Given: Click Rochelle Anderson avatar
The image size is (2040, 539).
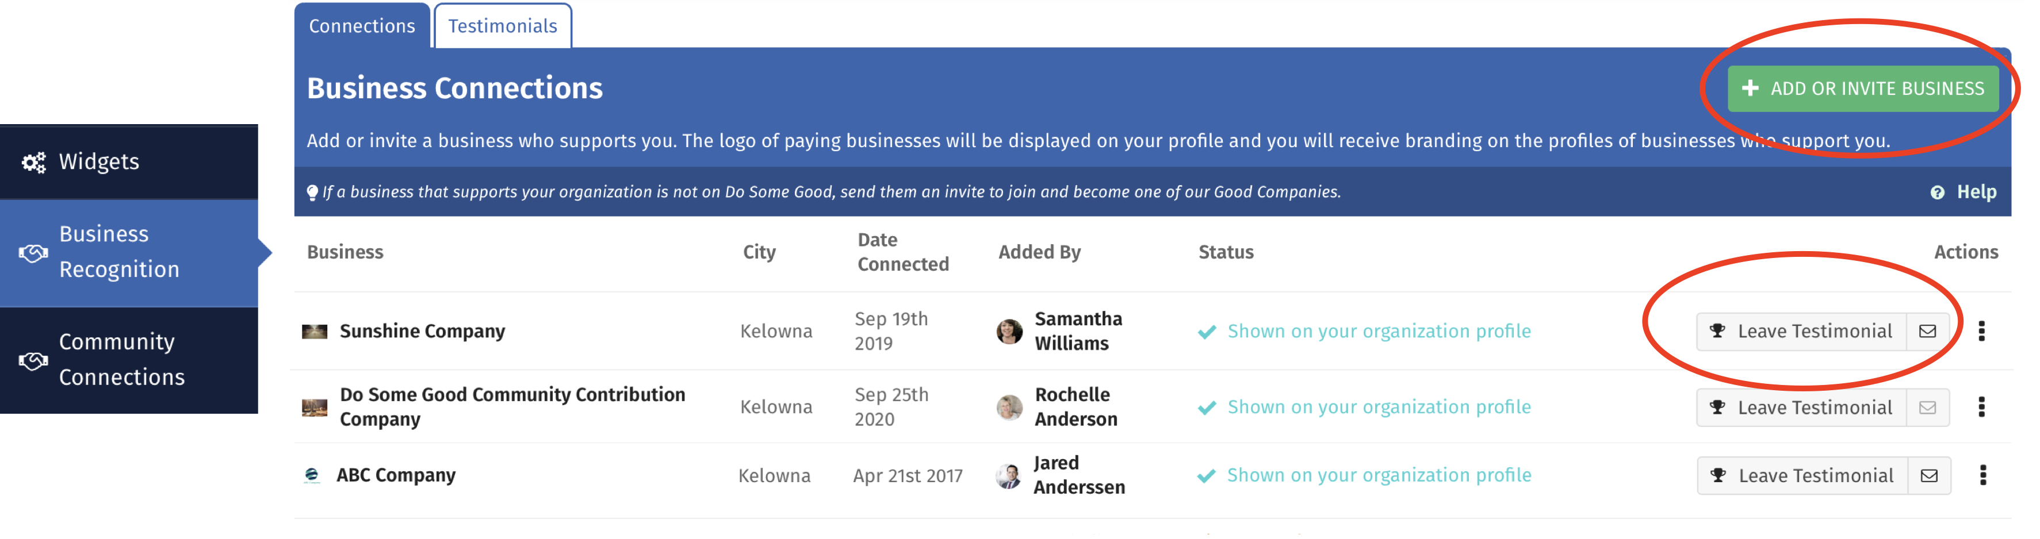Looking at the screenshot, I should (x=1009, y=407).
